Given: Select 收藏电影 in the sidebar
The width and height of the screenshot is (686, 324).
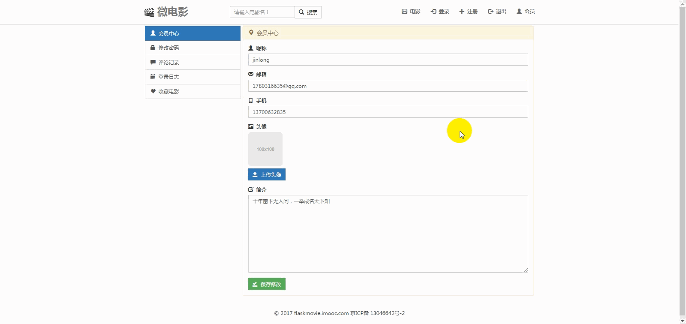Looking at the screenshot, I should point(193,92).
